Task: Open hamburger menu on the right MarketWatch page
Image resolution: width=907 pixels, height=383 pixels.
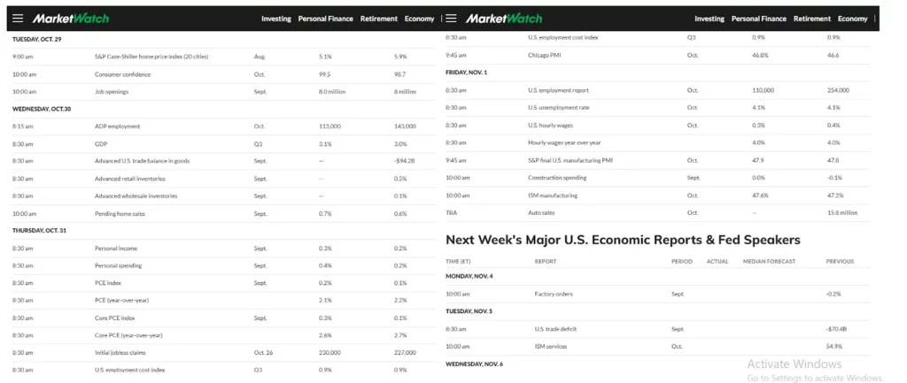Action: (x=451, y=19)
